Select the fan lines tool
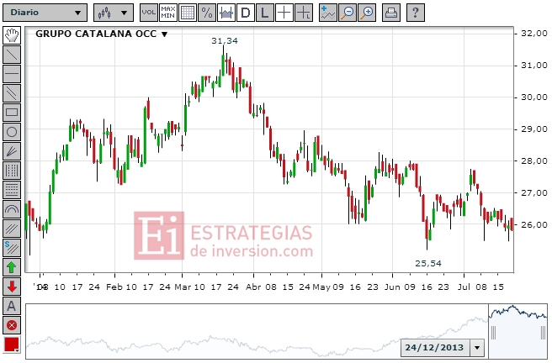552x363 pixels. 12,151
